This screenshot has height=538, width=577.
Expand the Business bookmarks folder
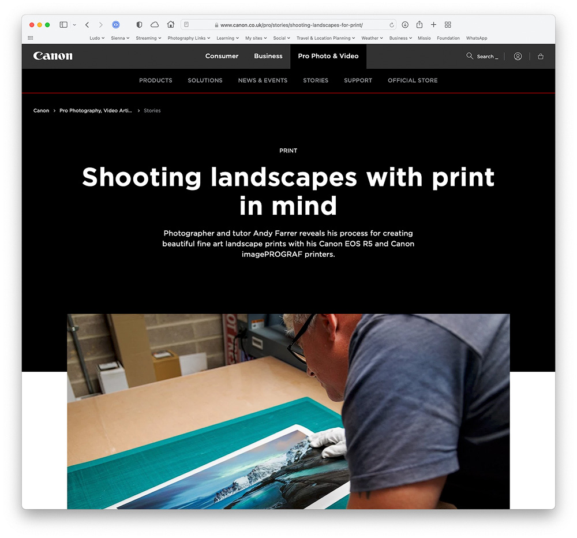(401, 38)
